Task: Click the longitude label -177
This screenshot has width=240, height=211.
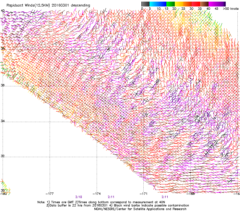Action: [x=50, y=194]
